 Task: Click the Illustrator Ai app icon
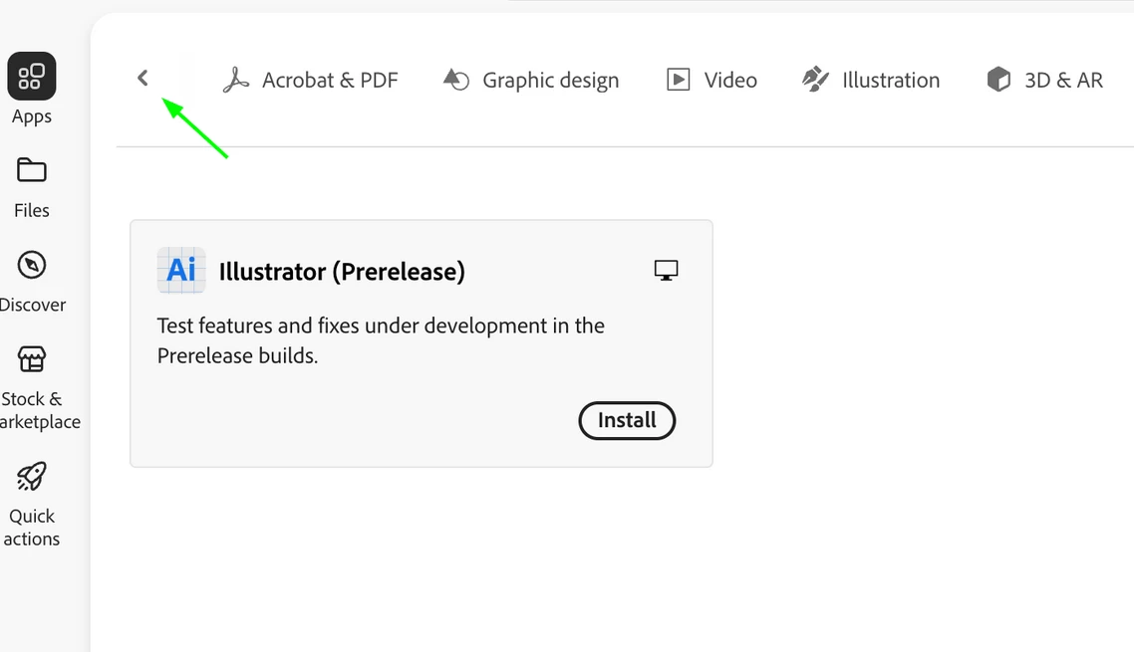coord(181,271)
